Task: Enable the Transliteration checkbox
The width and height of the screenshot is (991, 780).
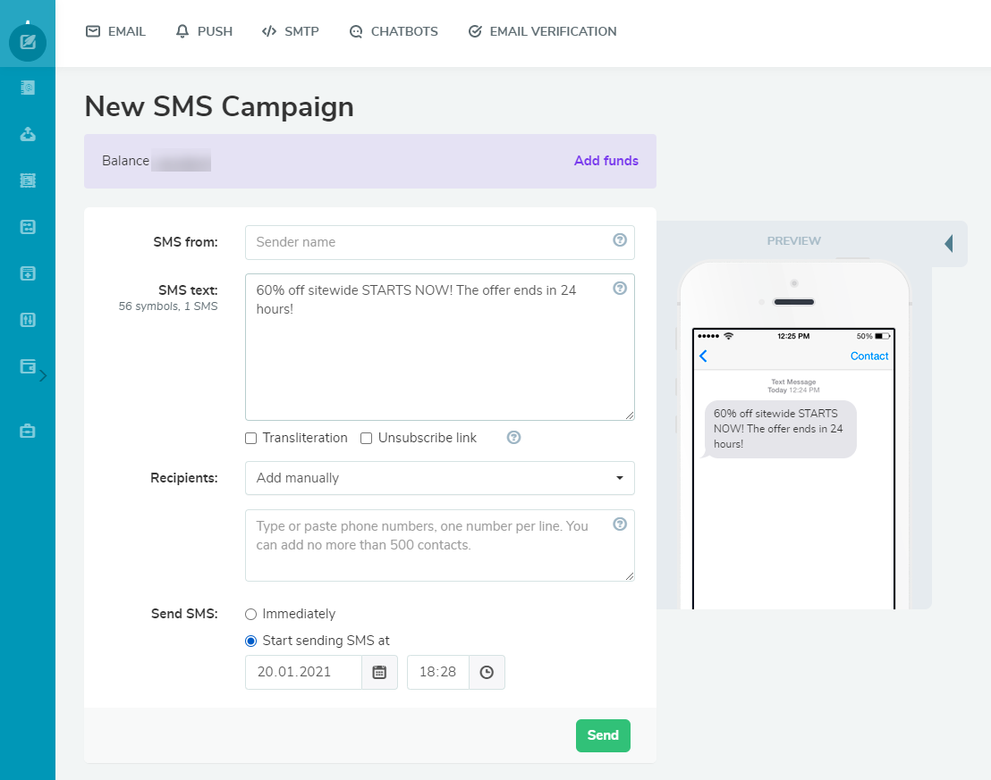Action: point(250,438)
